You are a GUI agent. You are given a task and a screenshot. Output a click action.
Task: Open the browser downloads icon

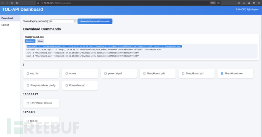[244, 3]
